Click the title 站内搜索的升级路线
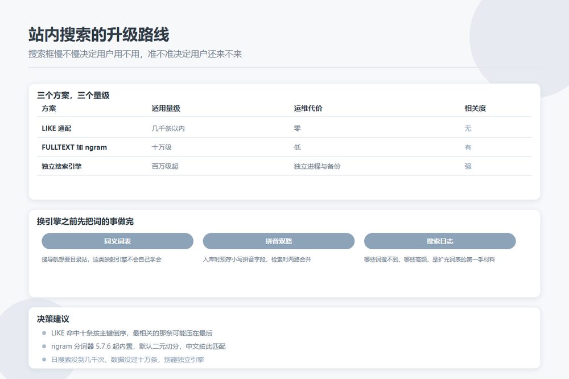569x379 pixels. pyautogui.click(x=98, y=35)
